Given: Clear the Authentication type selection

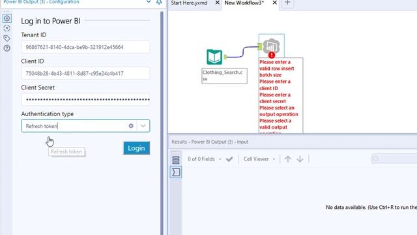Looking at the screenshot, I should pos(131,126).
